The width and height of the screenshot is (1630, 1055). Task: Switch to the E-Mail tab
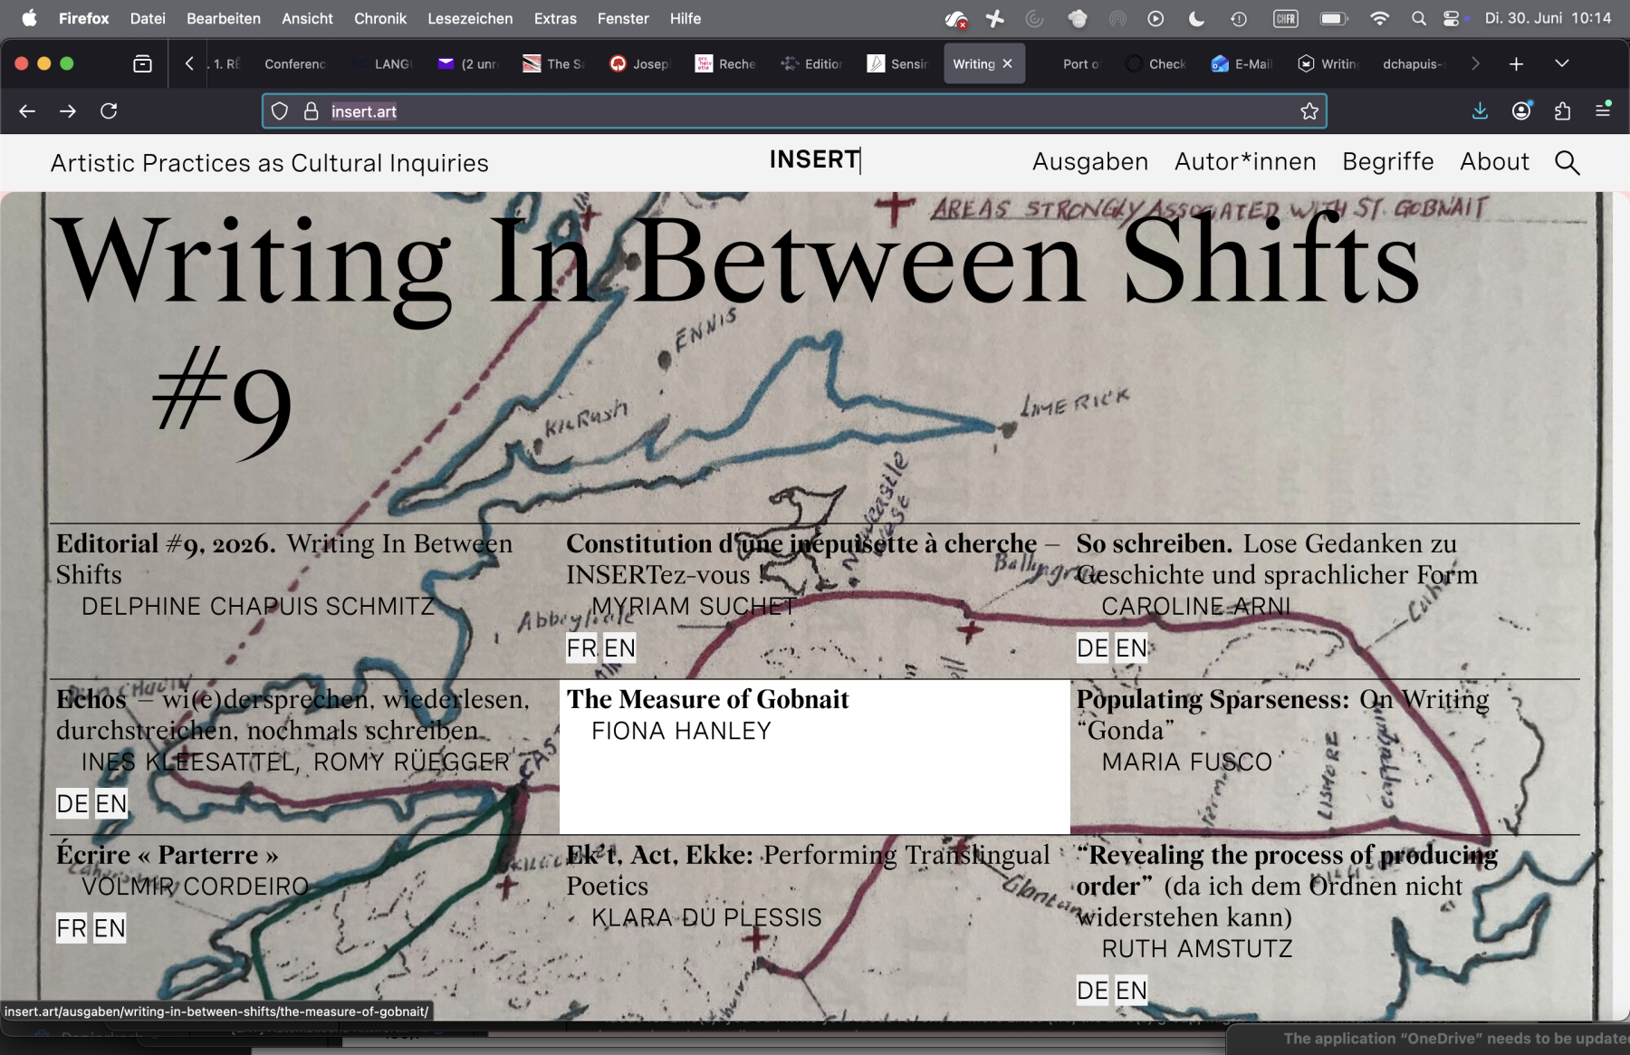[x=1242, y=63]
